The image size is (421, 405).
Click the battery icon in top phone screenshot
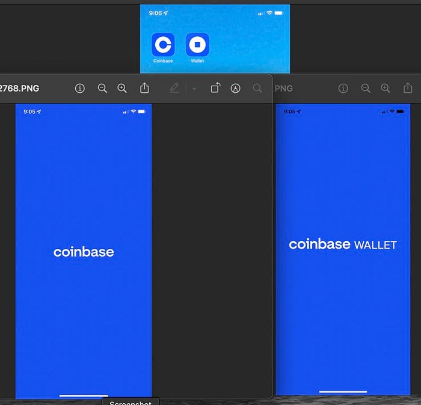coord(279,13)
